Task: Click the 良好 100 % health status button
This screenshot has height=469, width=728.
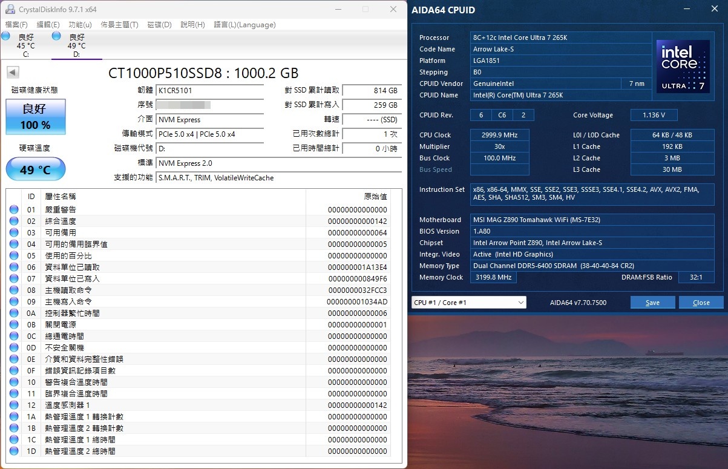Action: point(36,117)
